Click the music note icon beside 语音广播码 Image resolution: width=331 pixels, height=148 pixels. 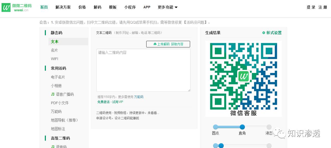(x=53, y=94)
